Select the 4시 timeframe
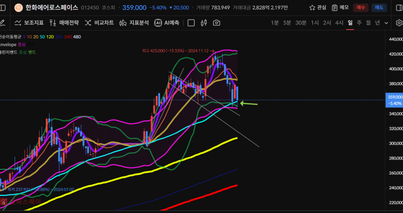The height and width of the screenshot is (213, 403). click(339, 23)
